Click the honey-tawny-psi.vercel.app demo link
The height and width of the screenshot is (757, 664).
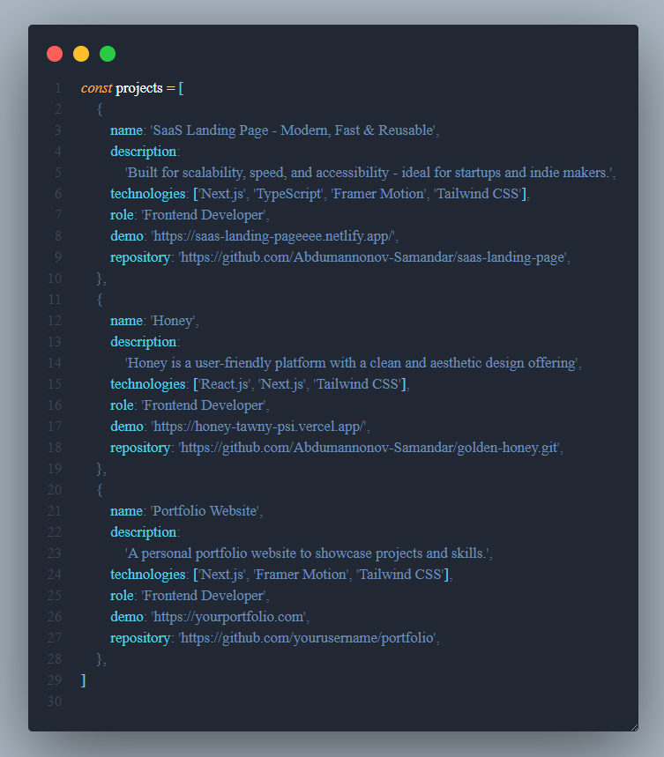[259, 427]
